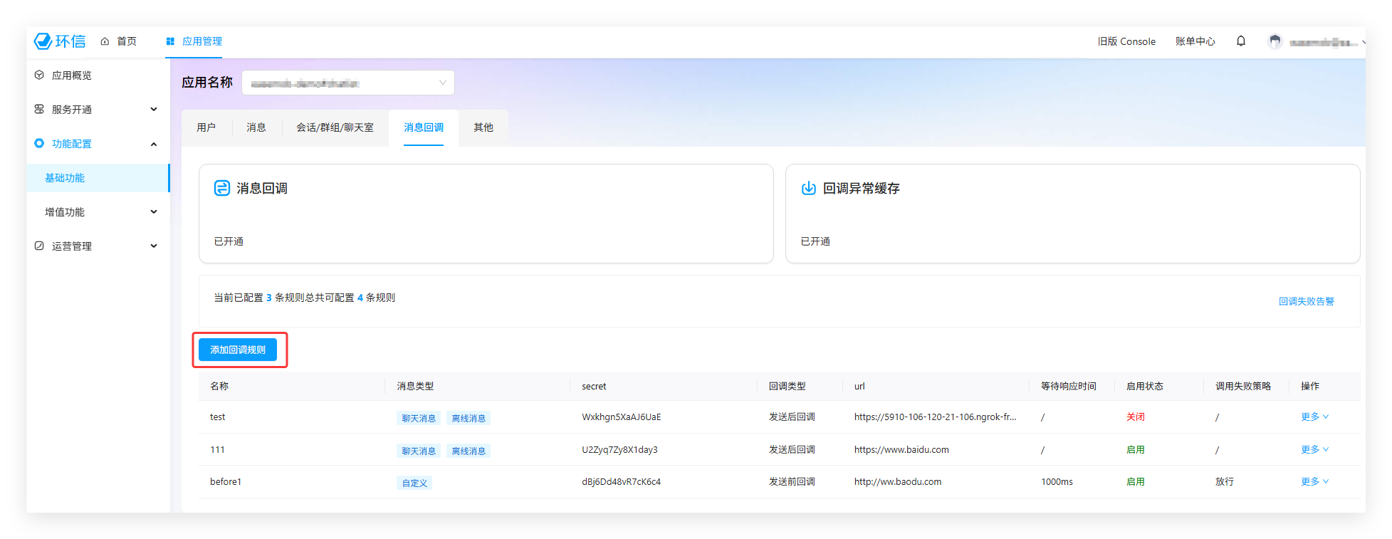Click the 回调异常缓存 download icon

click(x=809, y=188)
